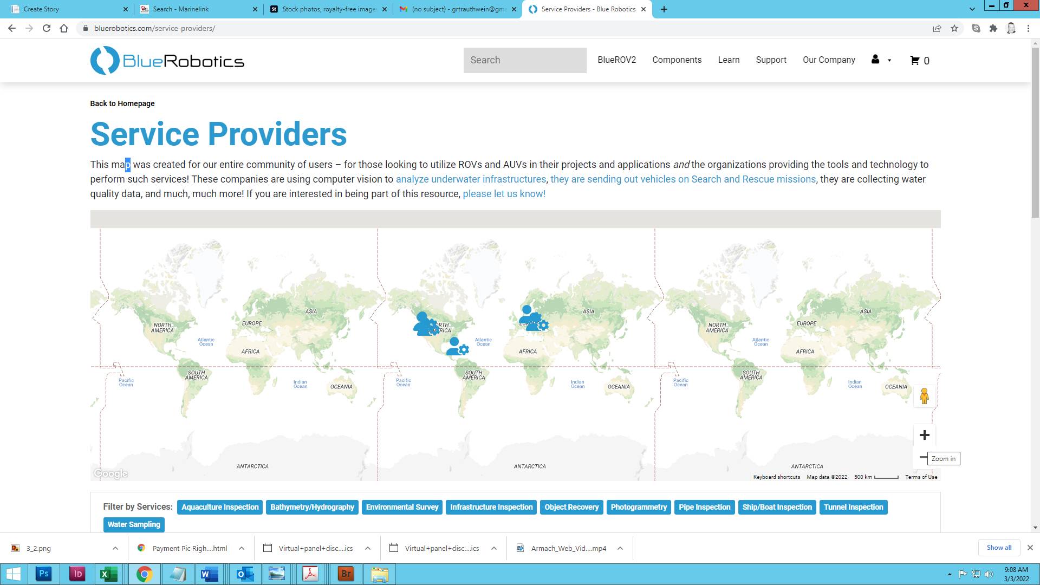Viewport: 1040px width, 585px height.
Task: Filter by Environmental Survey
Action: coord(402,507)
